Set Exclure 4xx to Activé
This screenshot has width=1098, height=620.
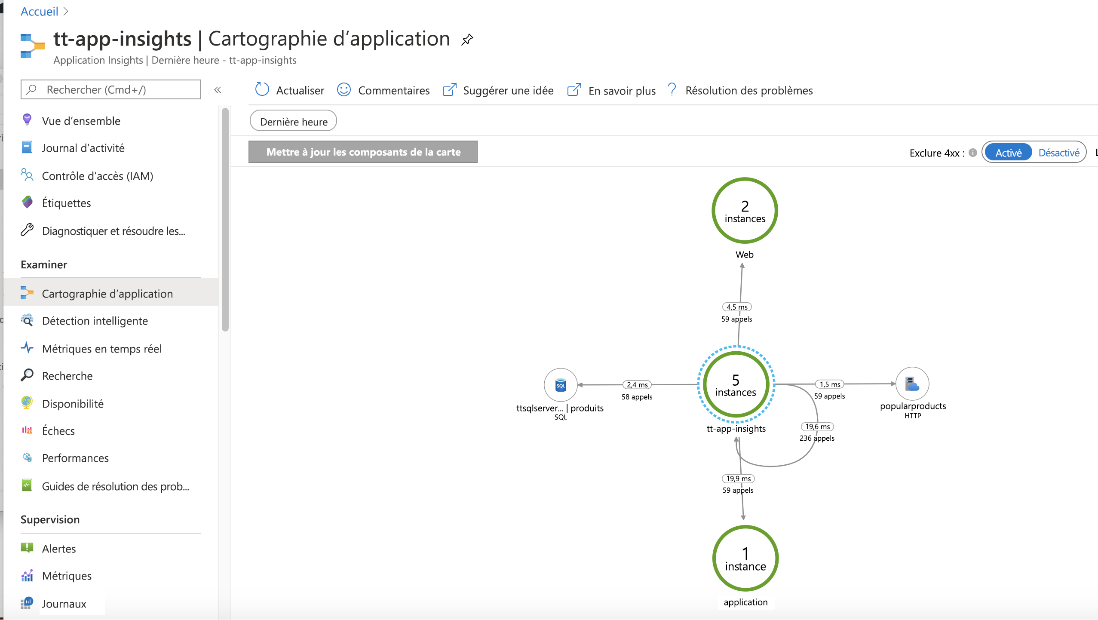1008,153
